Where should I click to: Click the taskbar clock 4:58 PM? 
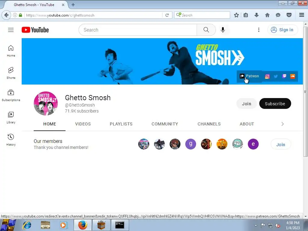click(x=293, y=223)
